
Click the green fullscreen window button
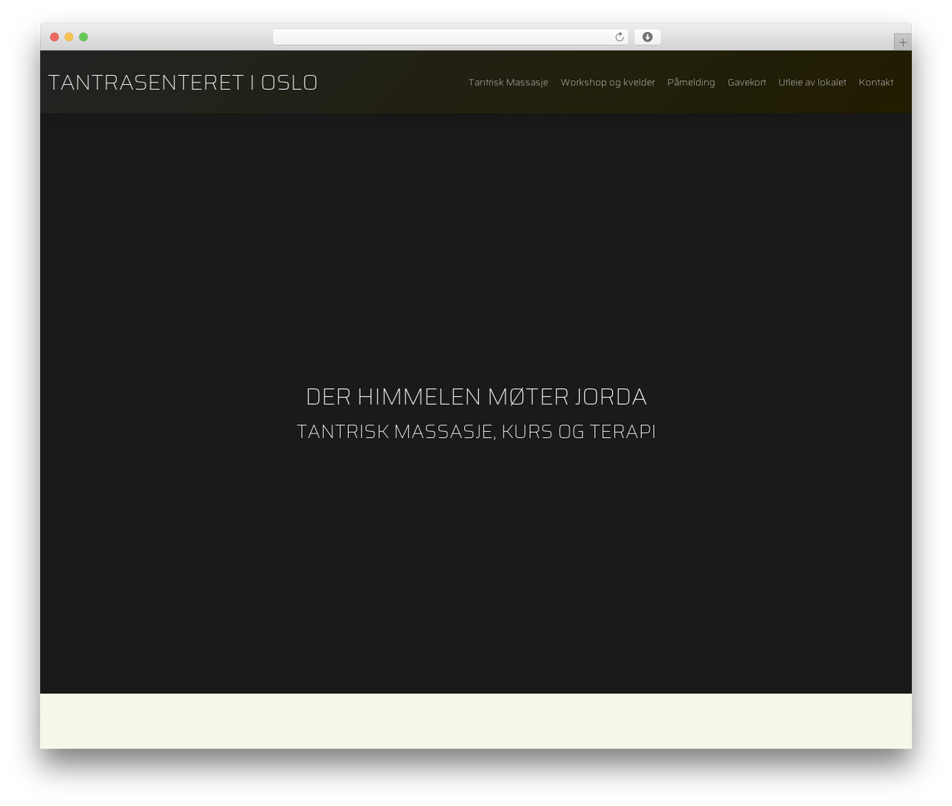tap(83, 37)
